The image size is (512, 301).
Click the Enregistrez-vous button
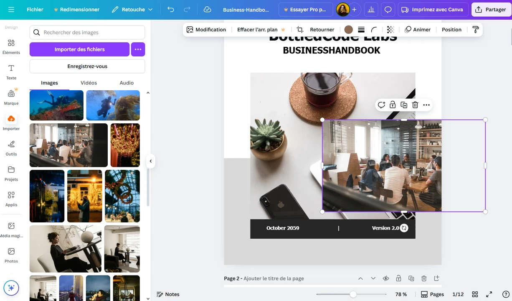pyautogui.click(x=87, y=66)
